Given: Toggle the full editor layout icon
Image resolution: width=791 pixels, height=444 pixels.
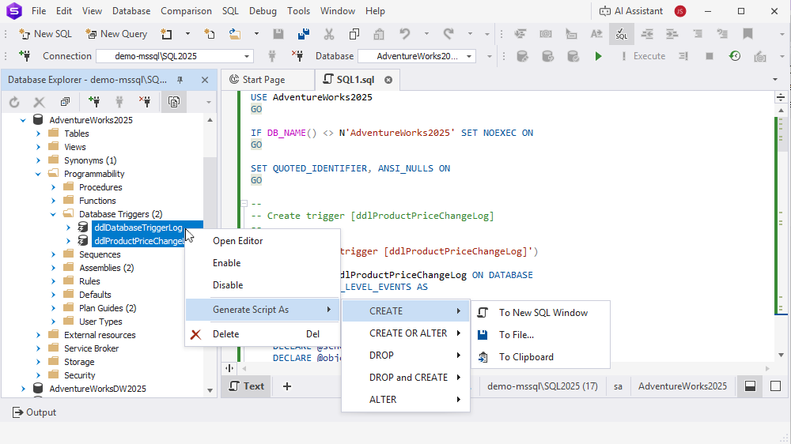Looking at the screenshot, I should 775,386.
